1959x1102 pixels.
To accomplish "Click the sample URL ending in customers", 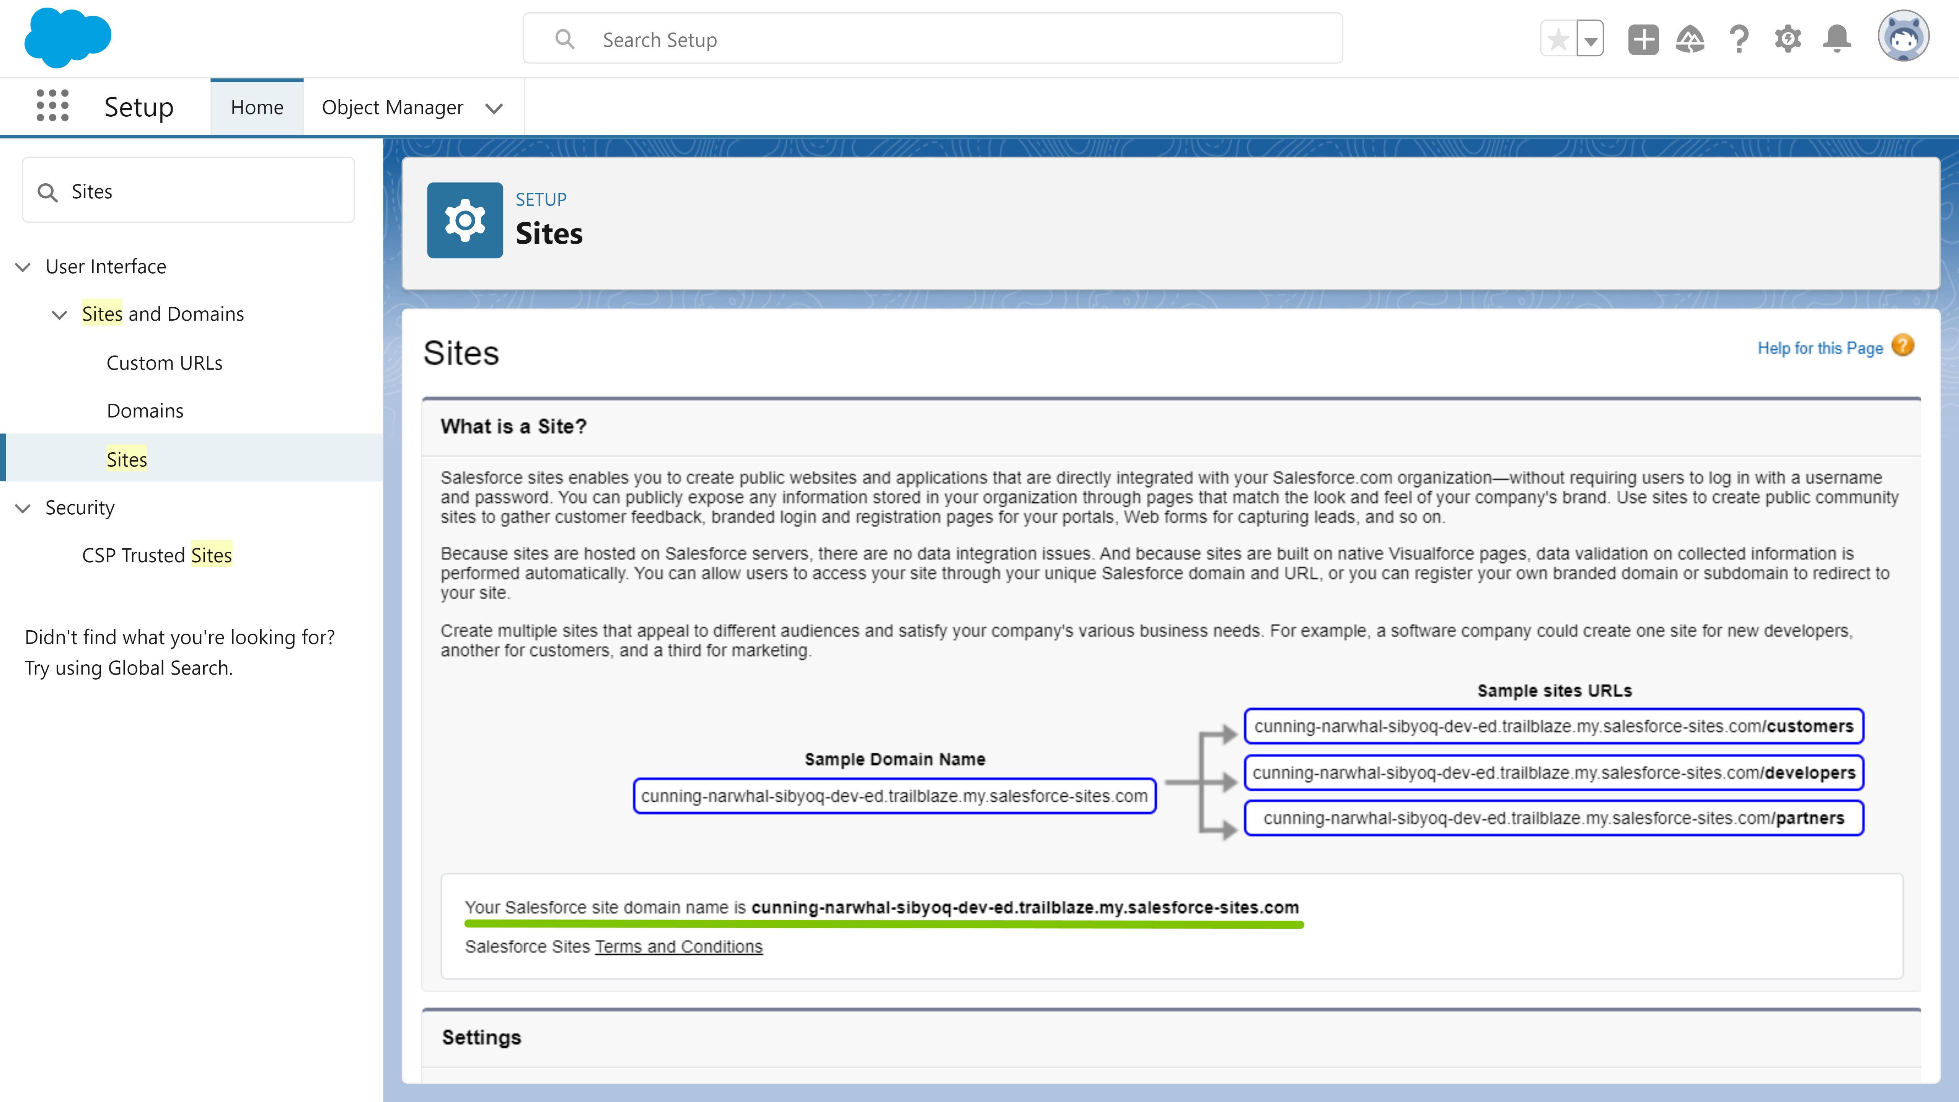I will tap(1554, 726).
